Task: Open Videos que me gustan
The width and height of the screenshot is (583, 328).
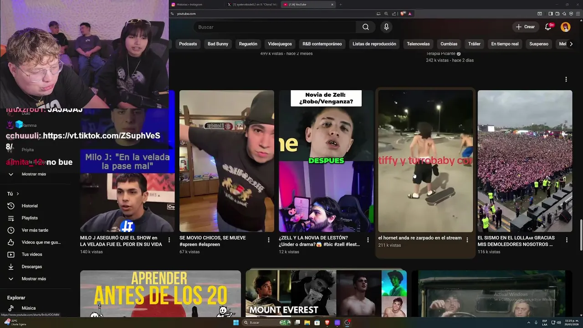Action: click(x=41, y=242)
